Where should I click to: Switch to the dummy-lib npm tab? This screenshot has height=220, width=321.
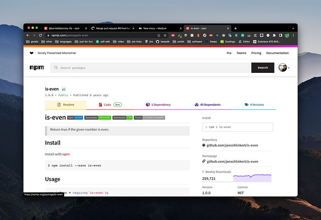65,28
